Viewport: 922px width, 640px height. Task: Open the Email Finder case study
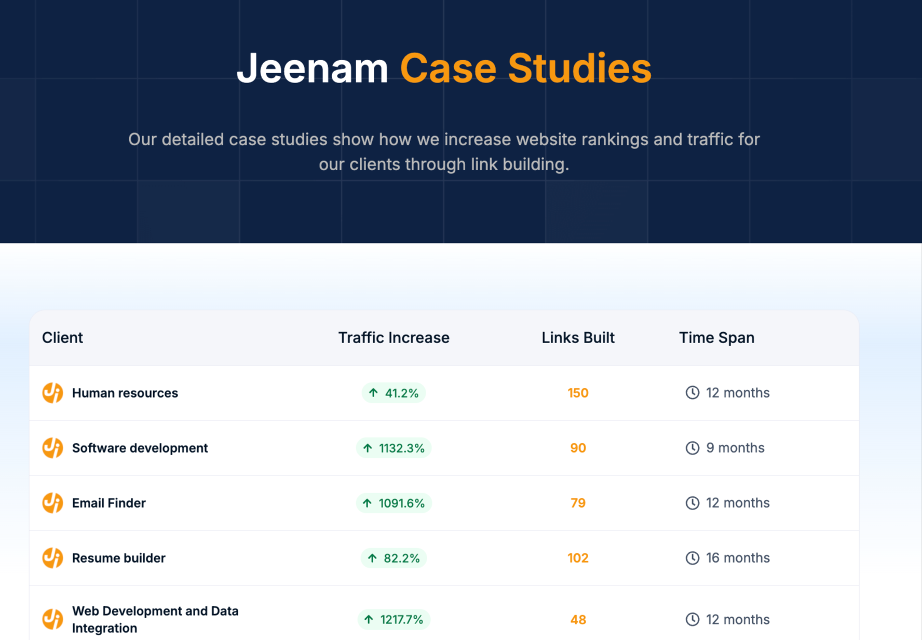[109, 503]
